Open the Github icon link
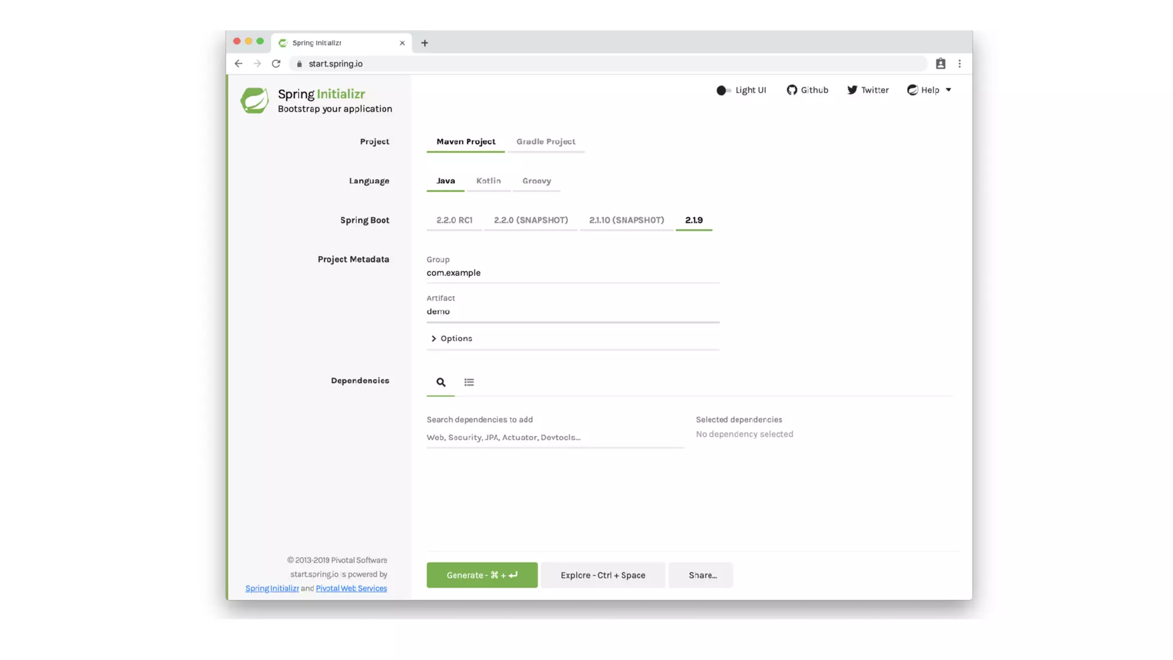1173x660 pixels. point(792,90)
